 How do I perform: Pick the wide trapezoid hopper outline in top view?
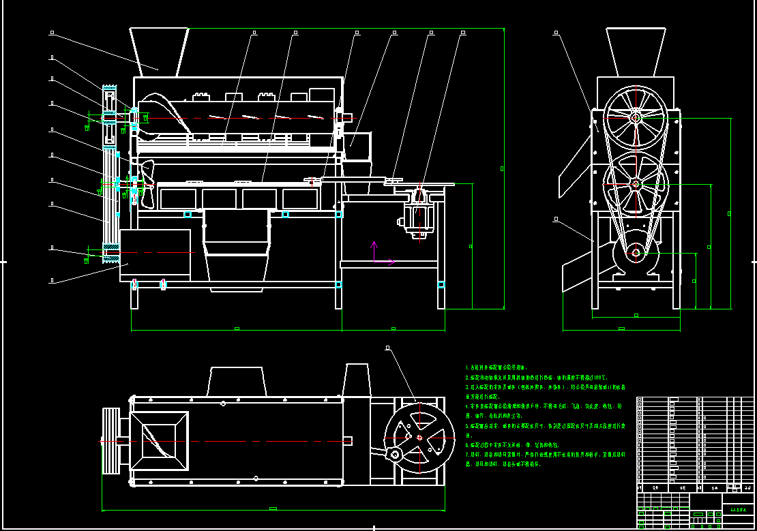coord(237,382)
